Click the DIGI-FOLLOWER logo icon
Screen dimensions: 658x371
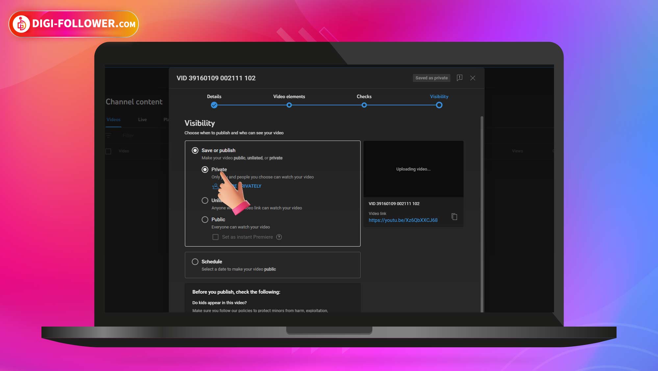click(x=22, y=24)
